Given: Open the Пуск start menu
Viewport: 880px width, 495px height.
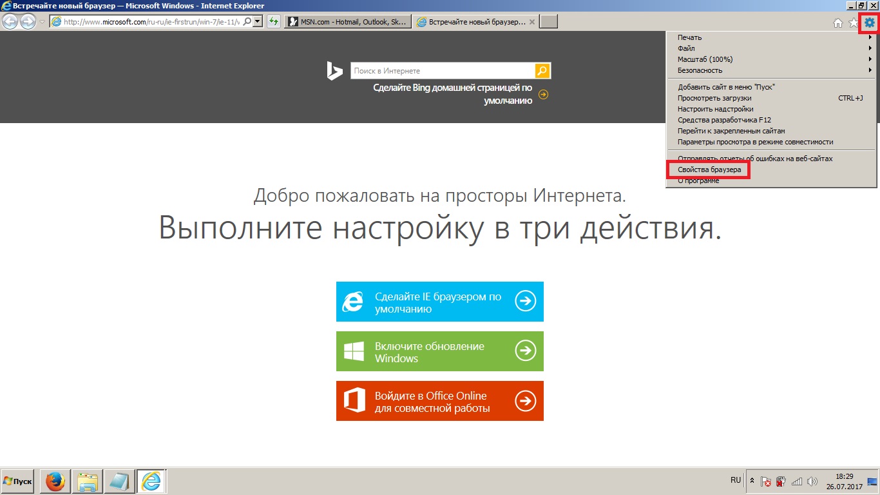Looking at the screenshot, I should tap(19, 481).
